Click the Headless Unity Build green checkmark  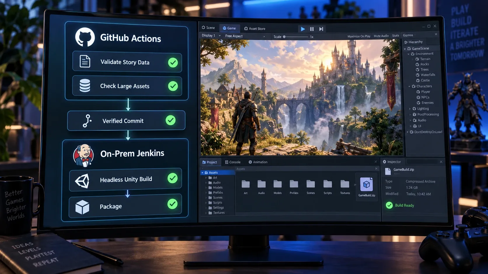point(172,178)
